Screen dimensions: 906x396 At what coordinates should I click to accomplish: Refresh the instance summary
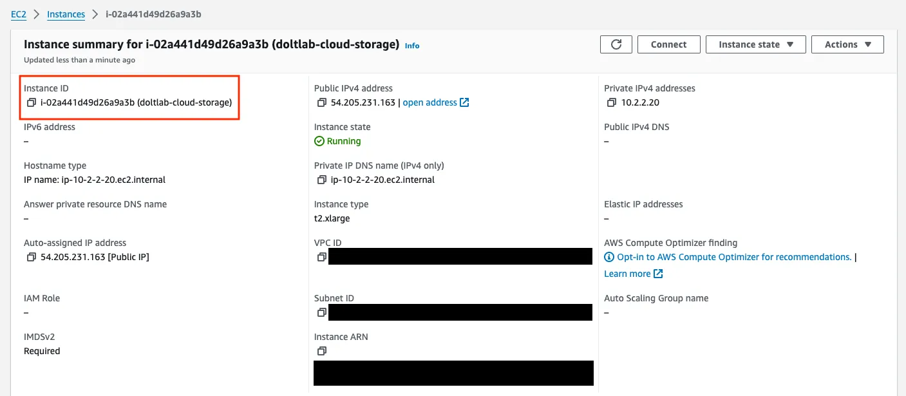click(x=616, y=44)
